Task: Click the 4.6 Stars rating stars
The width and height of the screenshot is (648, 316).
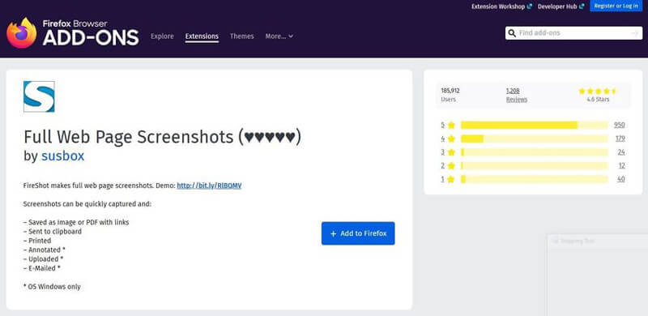Action: [x=598, y=91]
